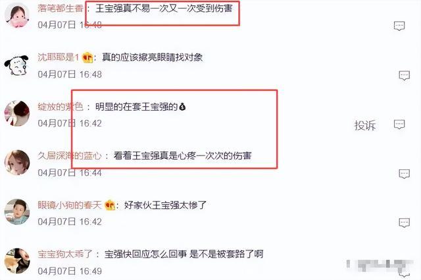Open 久居深海的蓝心 username link
Image resolution: width=421 pixels, height=280 pixels.
click(70, 155)
